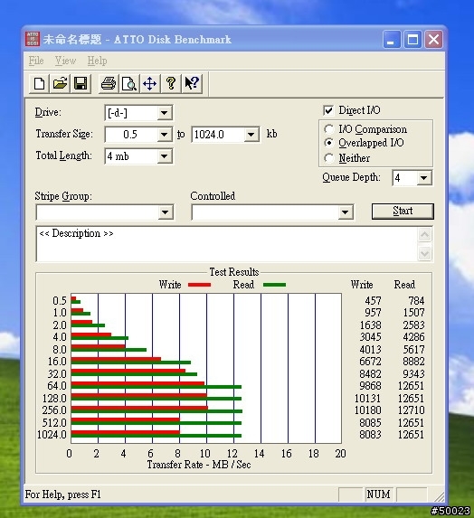Image resolution: width=474 pixels, height=518 pixels.
Task: Open the Help menu
Action: click(x=97, y=61)
